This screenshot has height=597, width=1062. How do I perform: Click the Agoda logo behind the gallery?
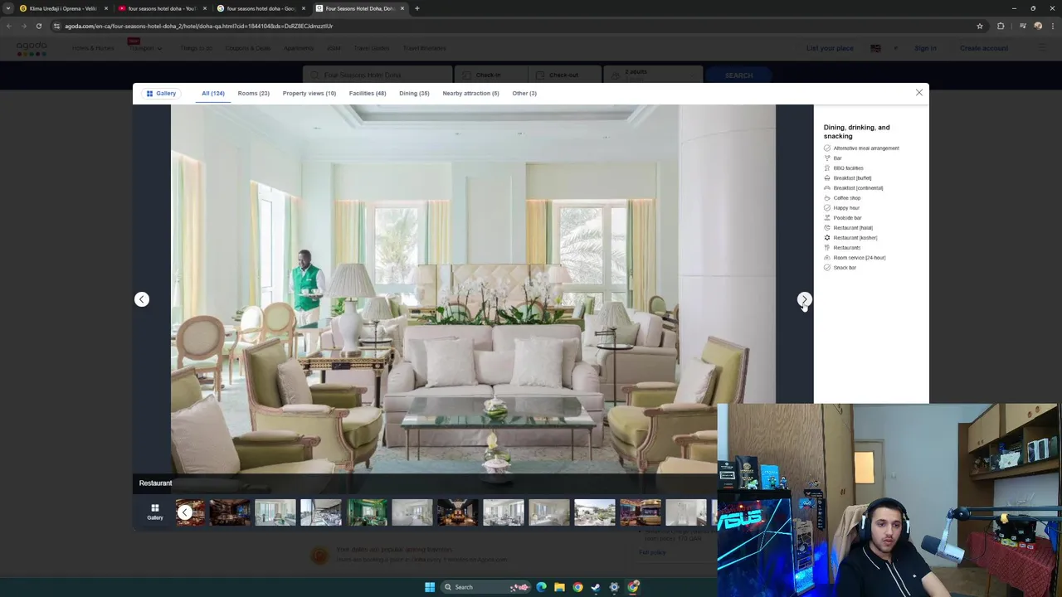click(32, 48)
